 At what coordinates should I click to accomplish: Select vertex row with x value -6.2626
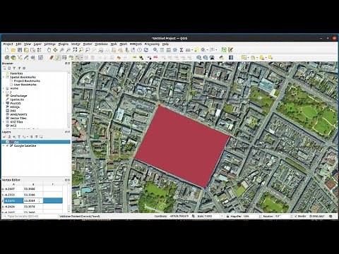32,207
